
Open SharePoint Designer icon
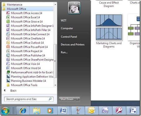pos(8,60)
